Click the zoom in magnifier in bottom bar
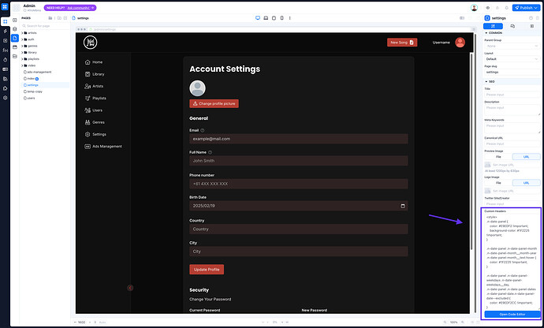Image resolution: width=544 pixels, height=328 pixels. pos(463,322)
